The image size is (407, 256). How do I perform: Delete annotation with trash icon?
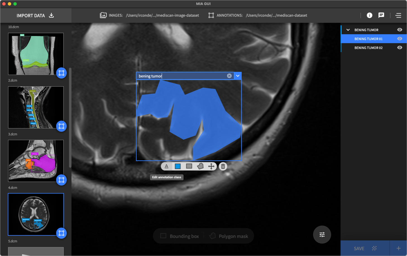[223, 166]
